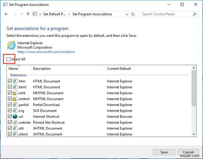Click the .xhtml file type icon

tap(15, 134)
